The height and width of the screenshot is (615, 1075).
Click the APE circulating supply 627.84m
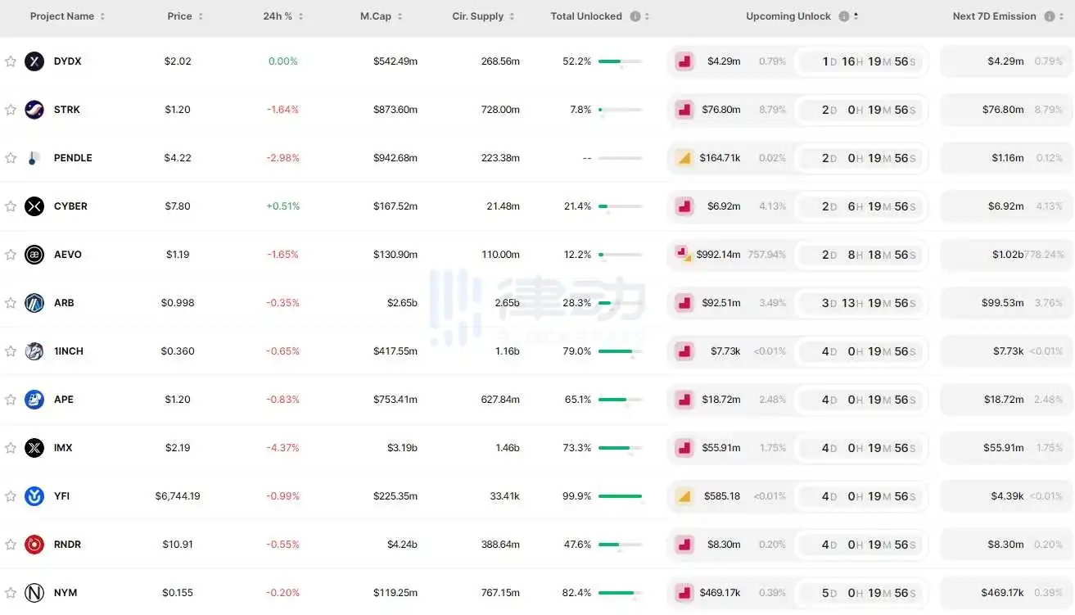[500, 400]
